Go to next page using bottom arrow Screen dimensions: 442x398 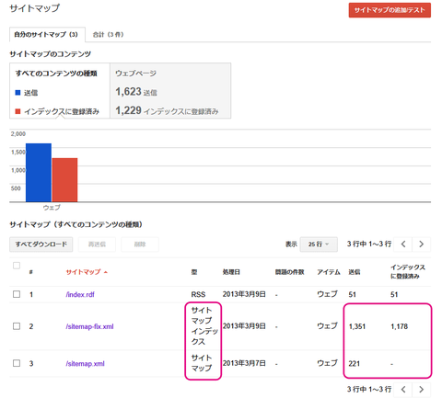click(422, 390)
